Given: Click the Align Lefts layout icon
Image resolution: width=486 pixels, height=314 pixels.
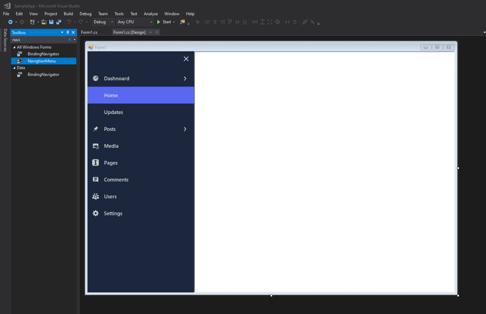Looking at the screenshot, I should pyautogui.click(x=207, y=22).
